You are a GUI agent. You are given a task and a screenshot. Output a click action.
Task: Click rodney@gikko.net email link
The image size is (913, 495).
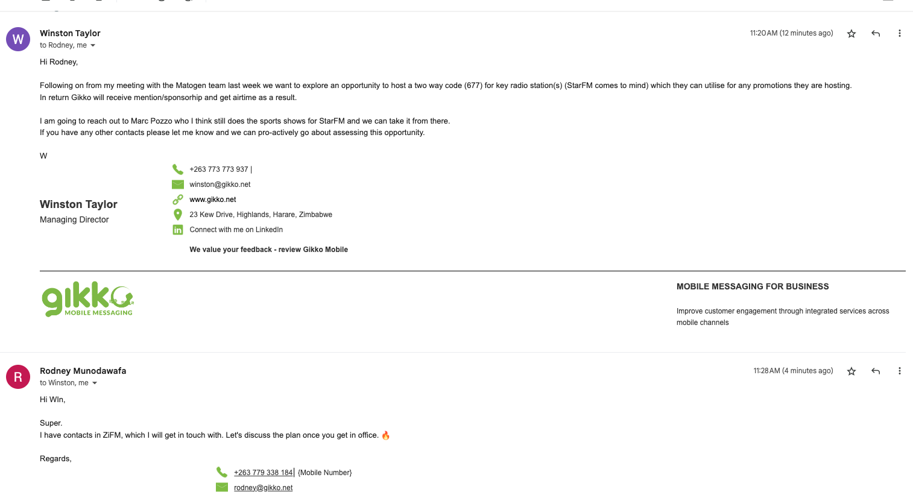tap(263, 488)
